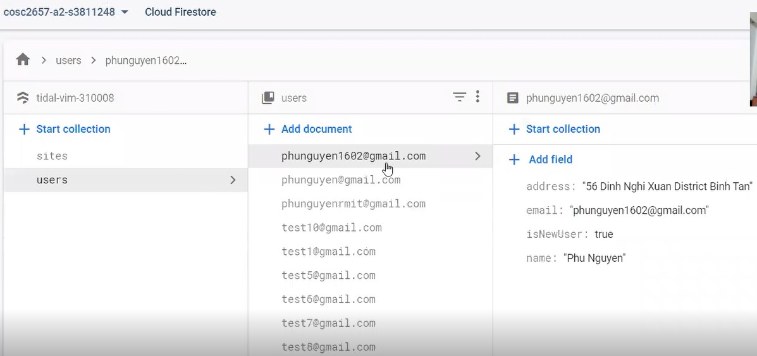Select the tidal-vim-310008 project label

(x=75, y=98)
